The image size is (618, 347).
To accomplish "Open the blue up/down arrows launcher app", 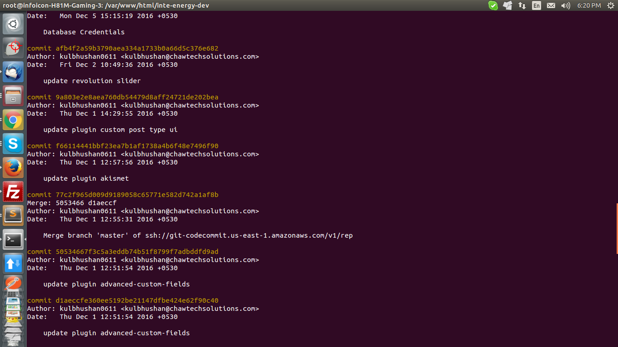I will 13,263.
